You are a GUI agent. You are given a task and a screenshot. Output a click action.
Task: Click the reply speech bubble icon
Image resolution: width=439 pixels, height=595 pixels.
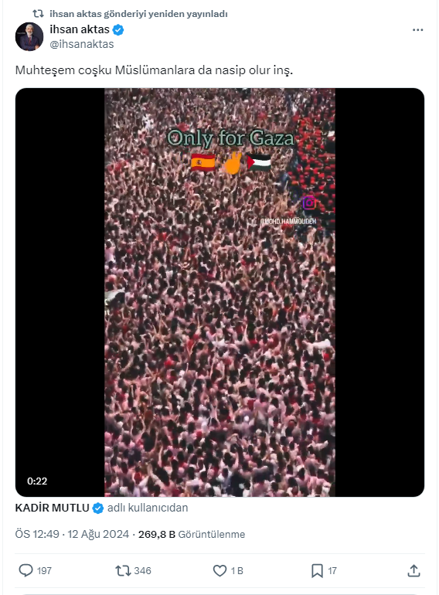click(x=26, y=570)
